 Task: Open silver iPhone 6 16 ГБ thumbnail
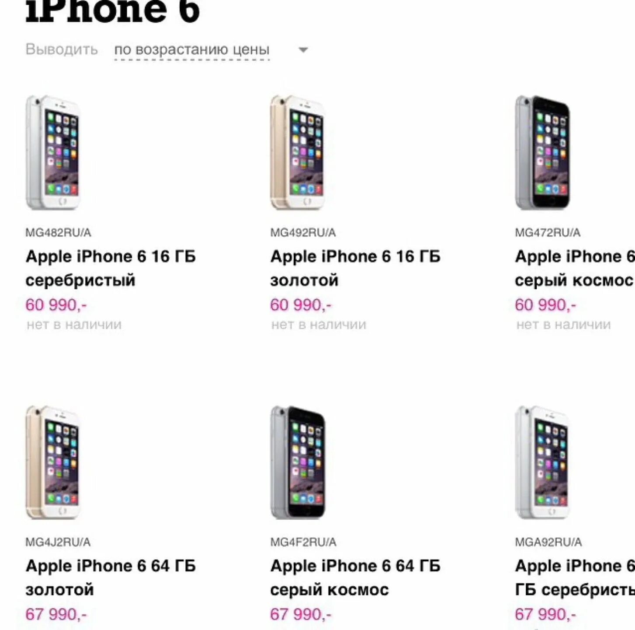53,152
